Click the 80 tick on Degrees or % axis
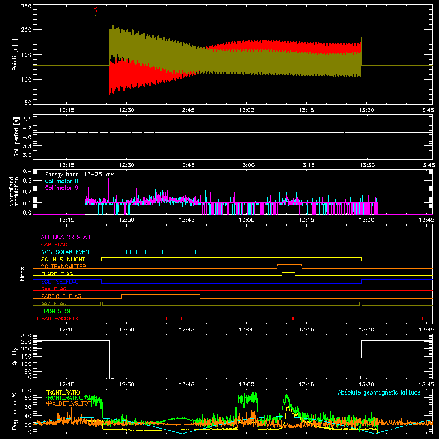Viewport: 439px width, 439px height. (x=28, y=398)
